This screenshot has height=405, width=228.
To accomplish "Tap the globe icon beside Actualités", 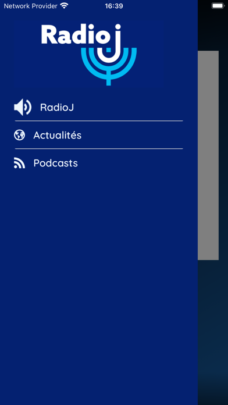I will click(19, 135).
